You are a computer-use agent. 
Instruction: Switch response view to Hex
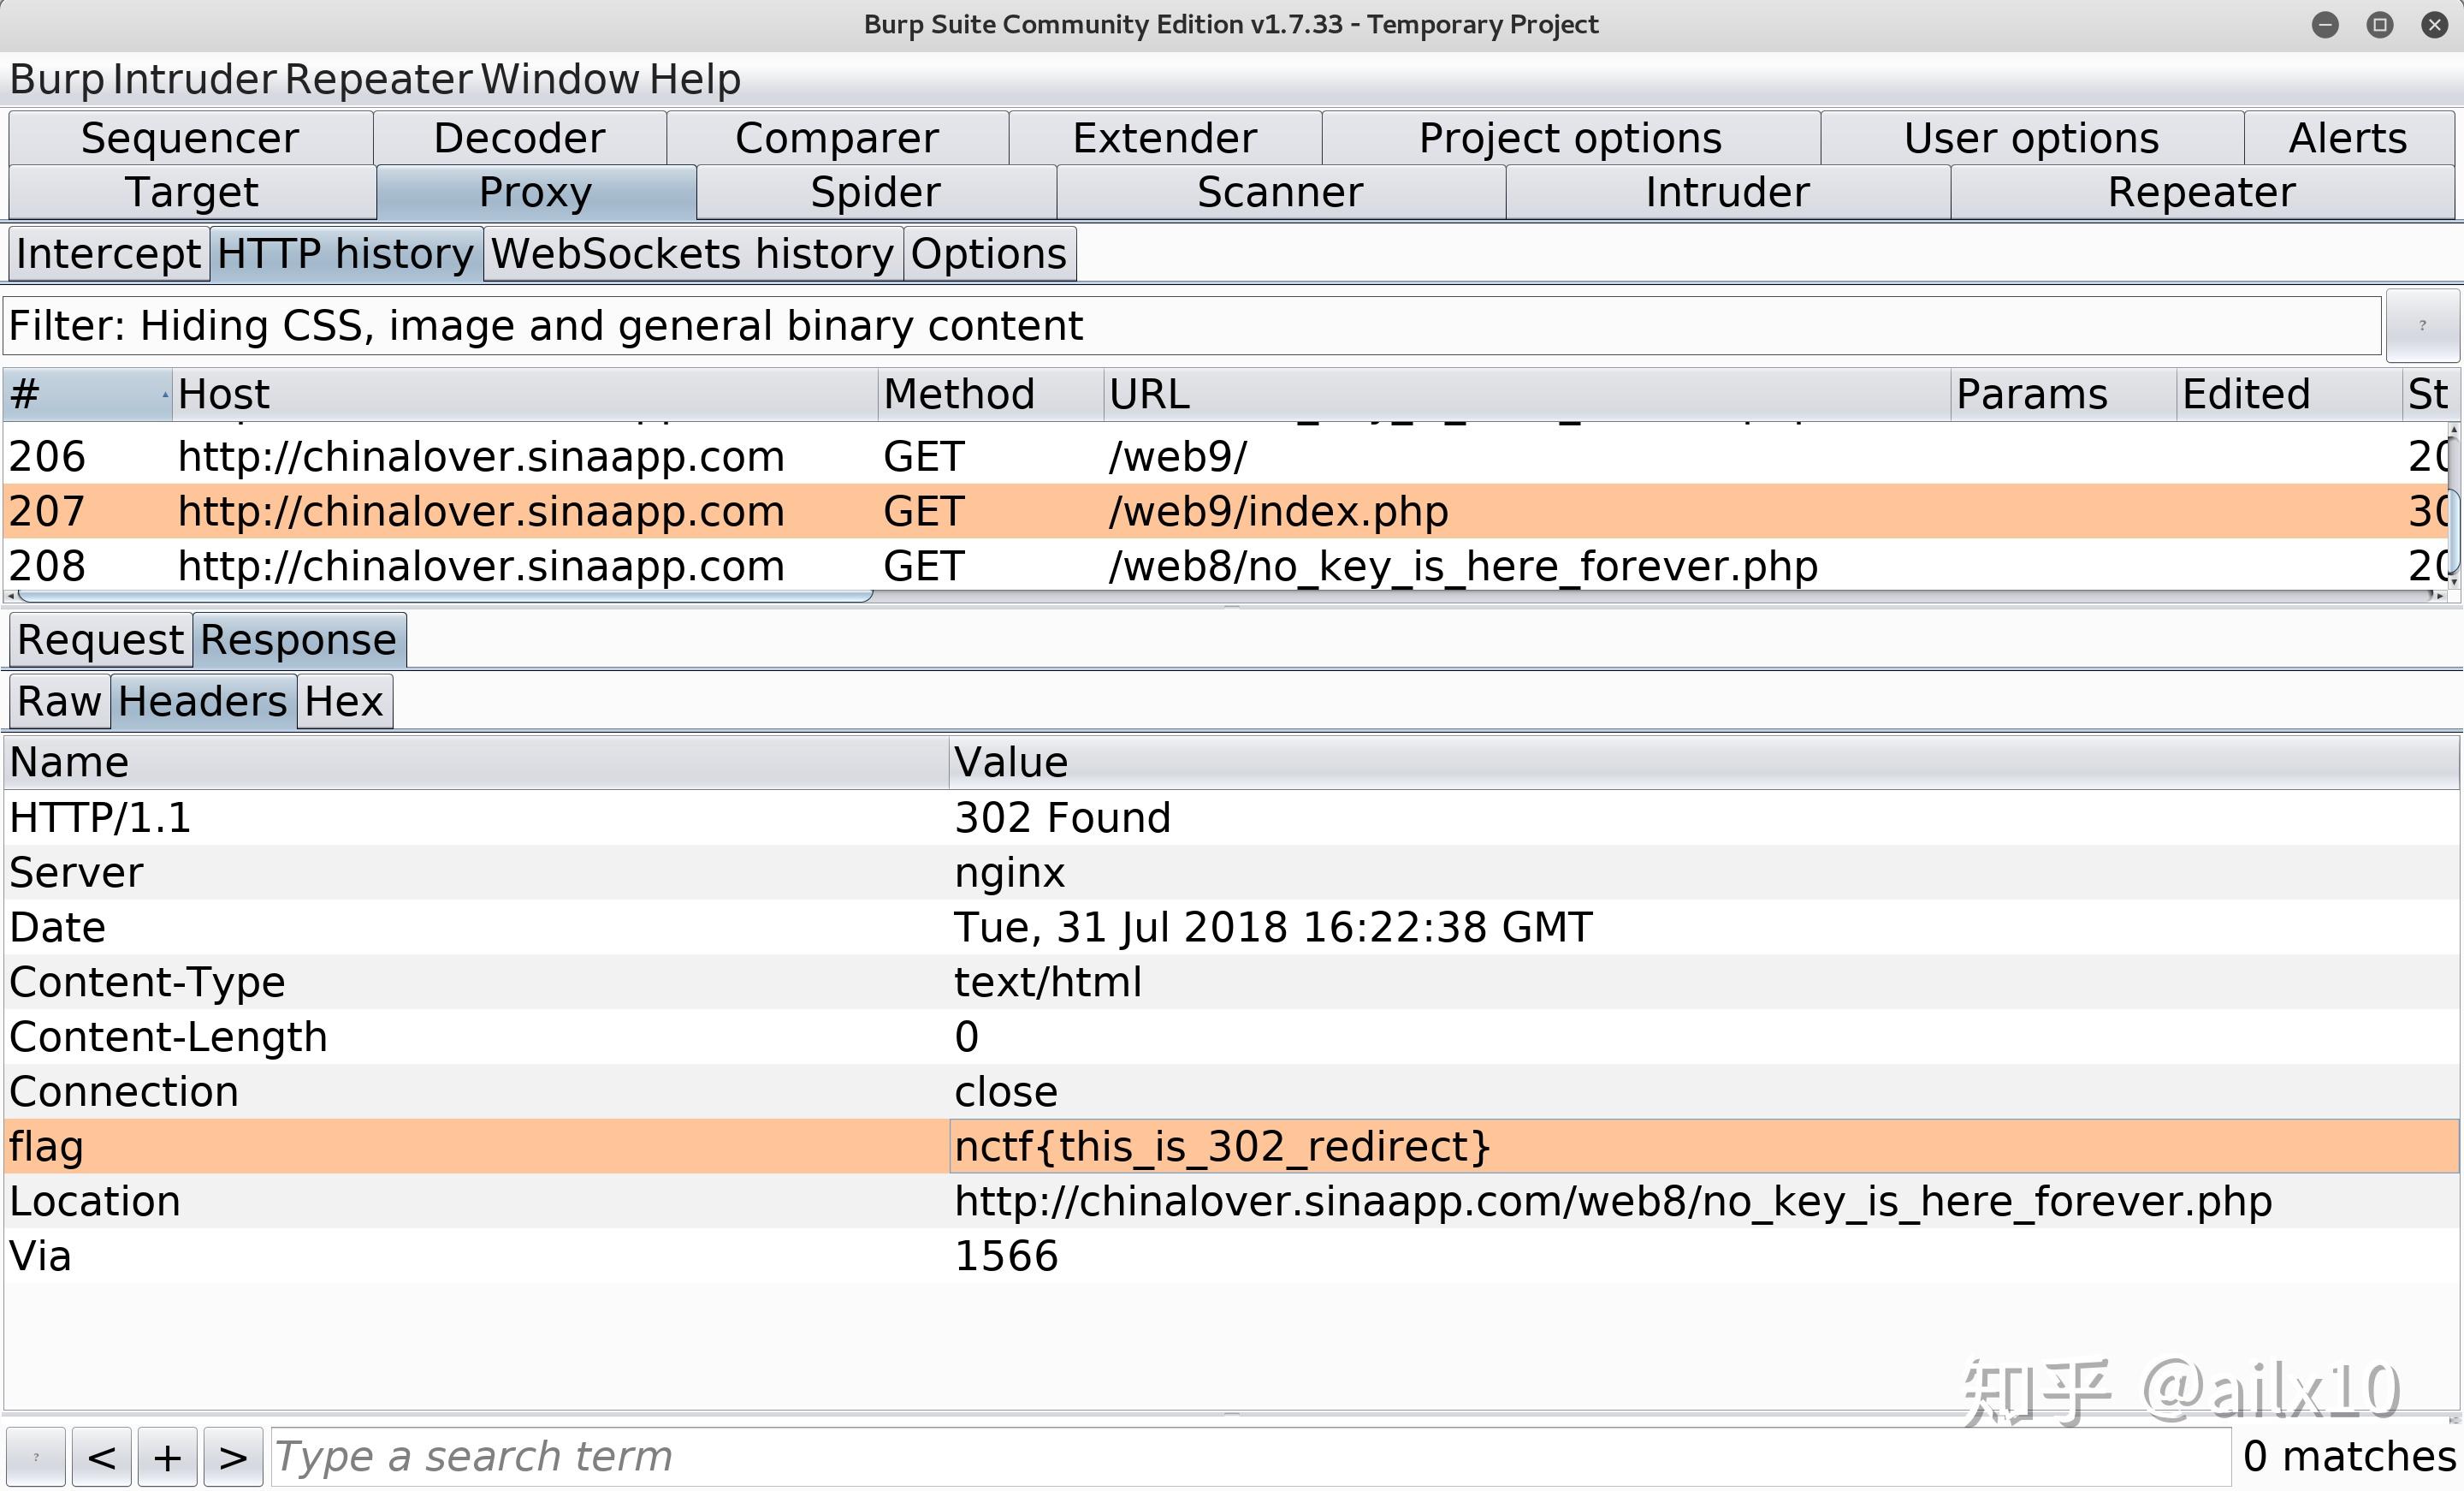(x=343, y=702)
